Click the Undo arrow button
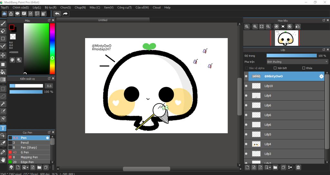 coord(57,14)
